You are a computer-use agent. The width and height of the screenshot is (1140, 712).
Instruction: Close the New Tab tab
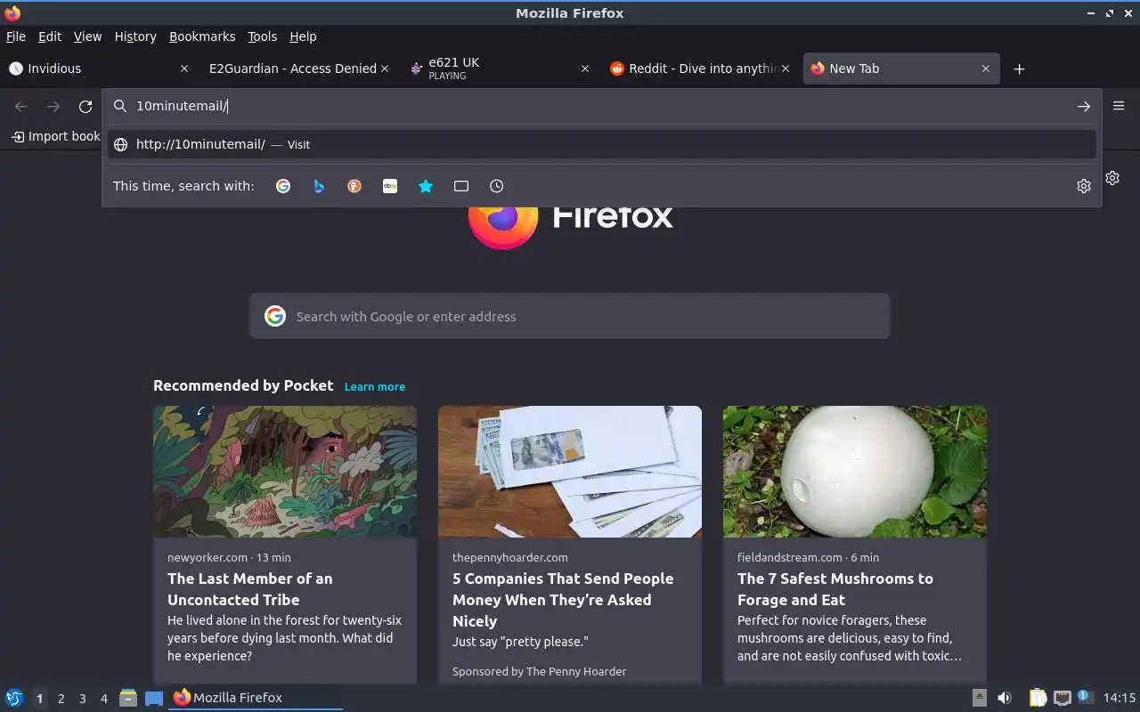click(x=986, y=69)
